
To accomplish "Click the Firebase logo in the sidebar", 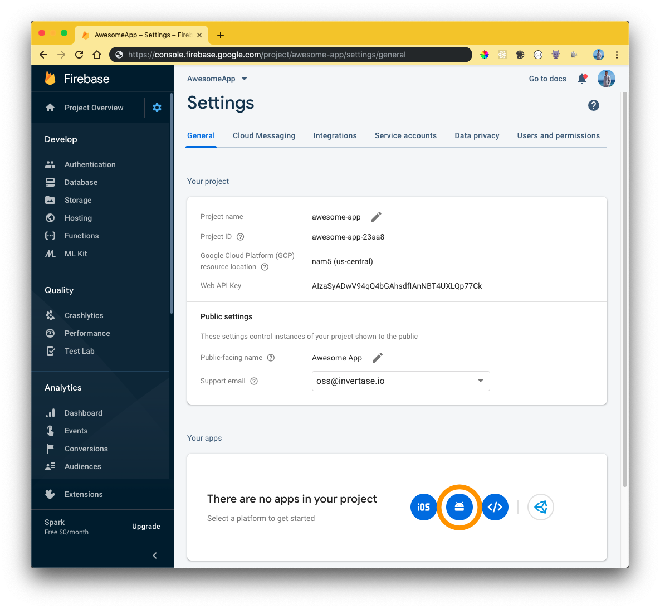I will 77,79.
